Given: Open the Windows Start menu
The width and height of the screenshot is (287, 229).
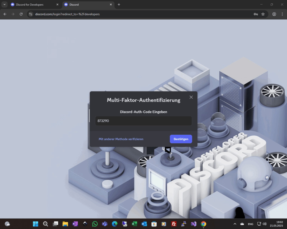Looking at the screenshot, I should pos(36,224).
